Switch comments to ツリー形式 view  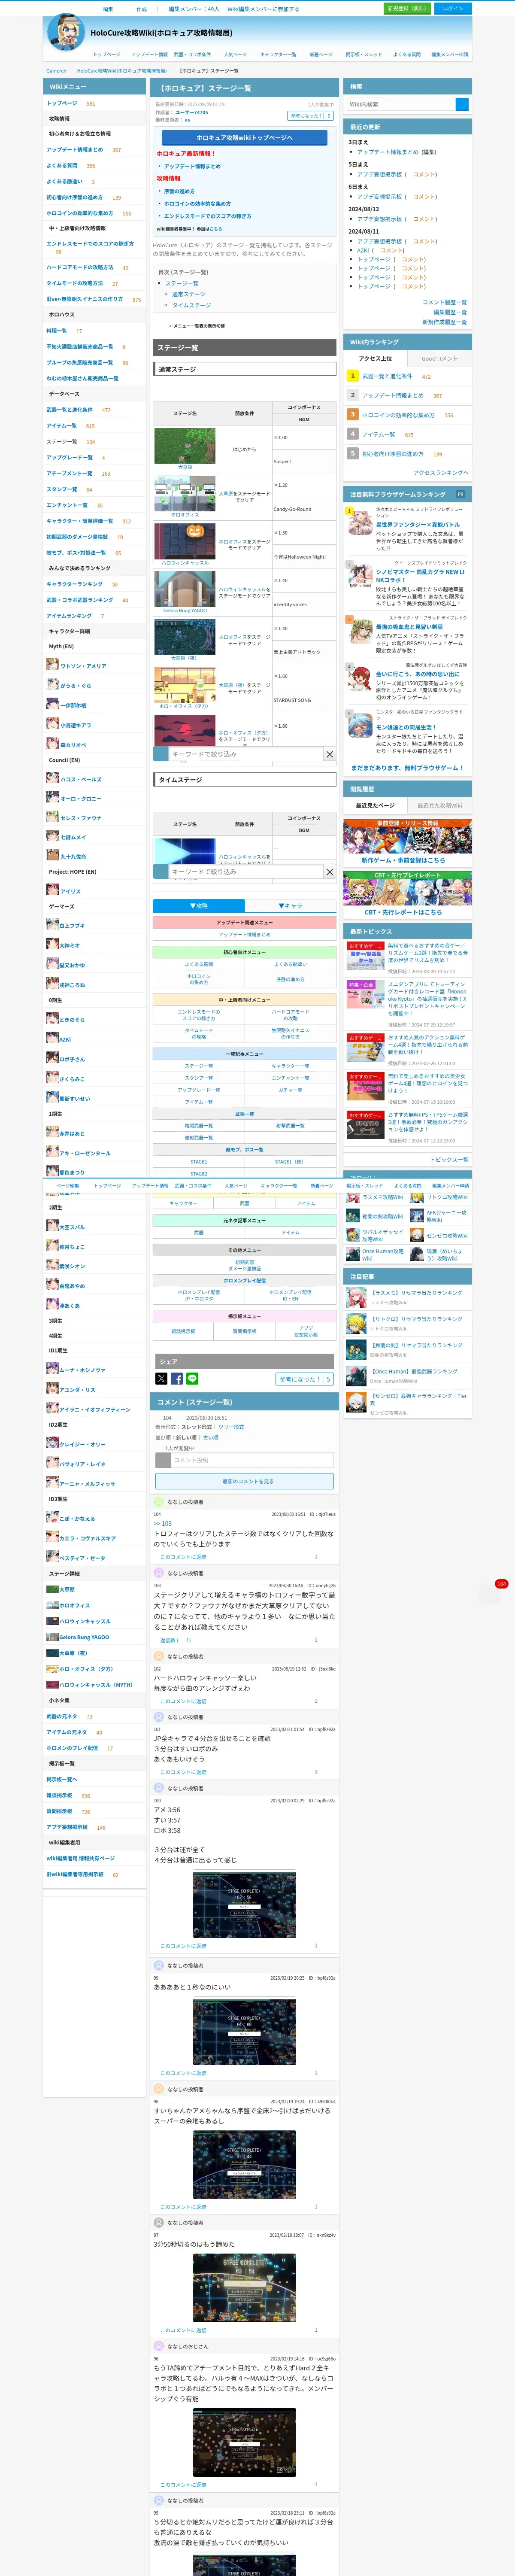click(230, 1427)
